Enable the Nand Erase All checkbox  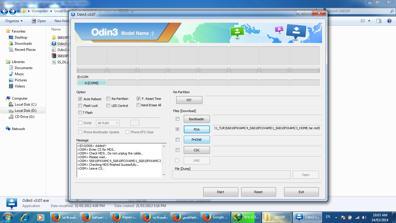(x=139, y=105)
